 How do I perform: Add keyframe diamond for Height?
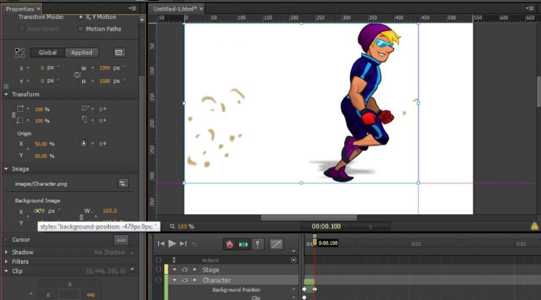(x=93, y=81)
